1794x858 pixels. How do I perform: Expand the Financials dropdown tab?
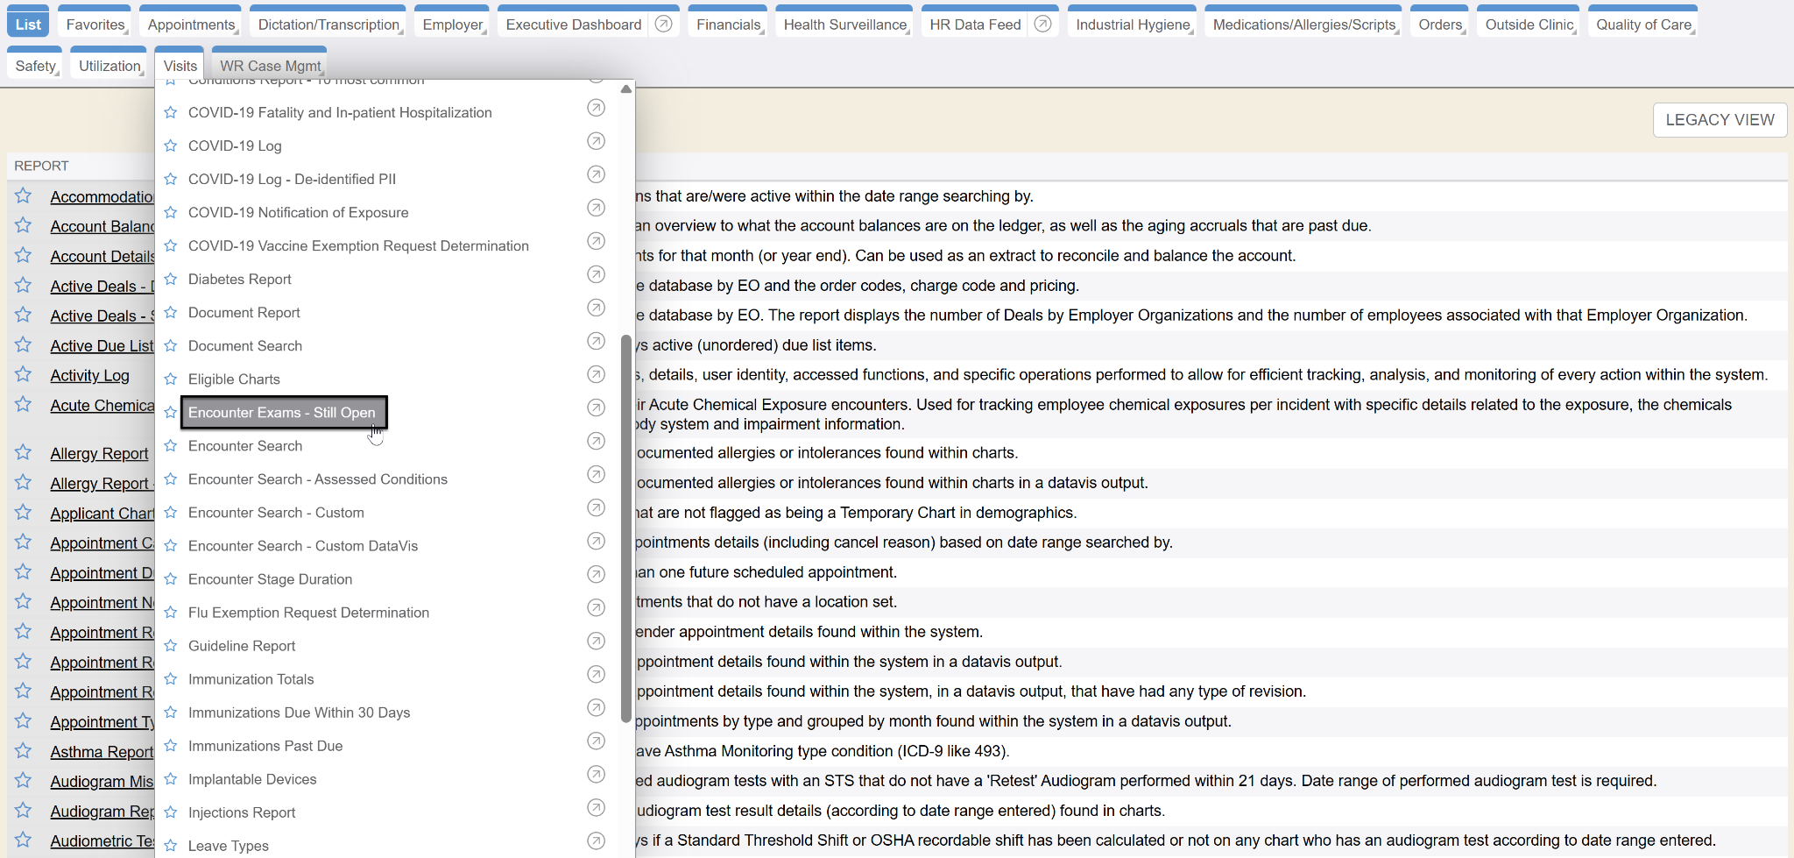(728, 25)
